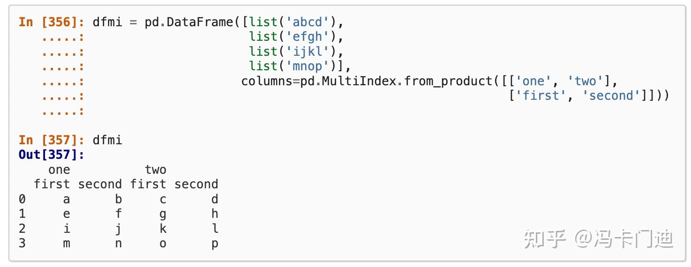Click the 'two' column header in output
The width and height of the screenshot is (691, 267).
(156, 170)
